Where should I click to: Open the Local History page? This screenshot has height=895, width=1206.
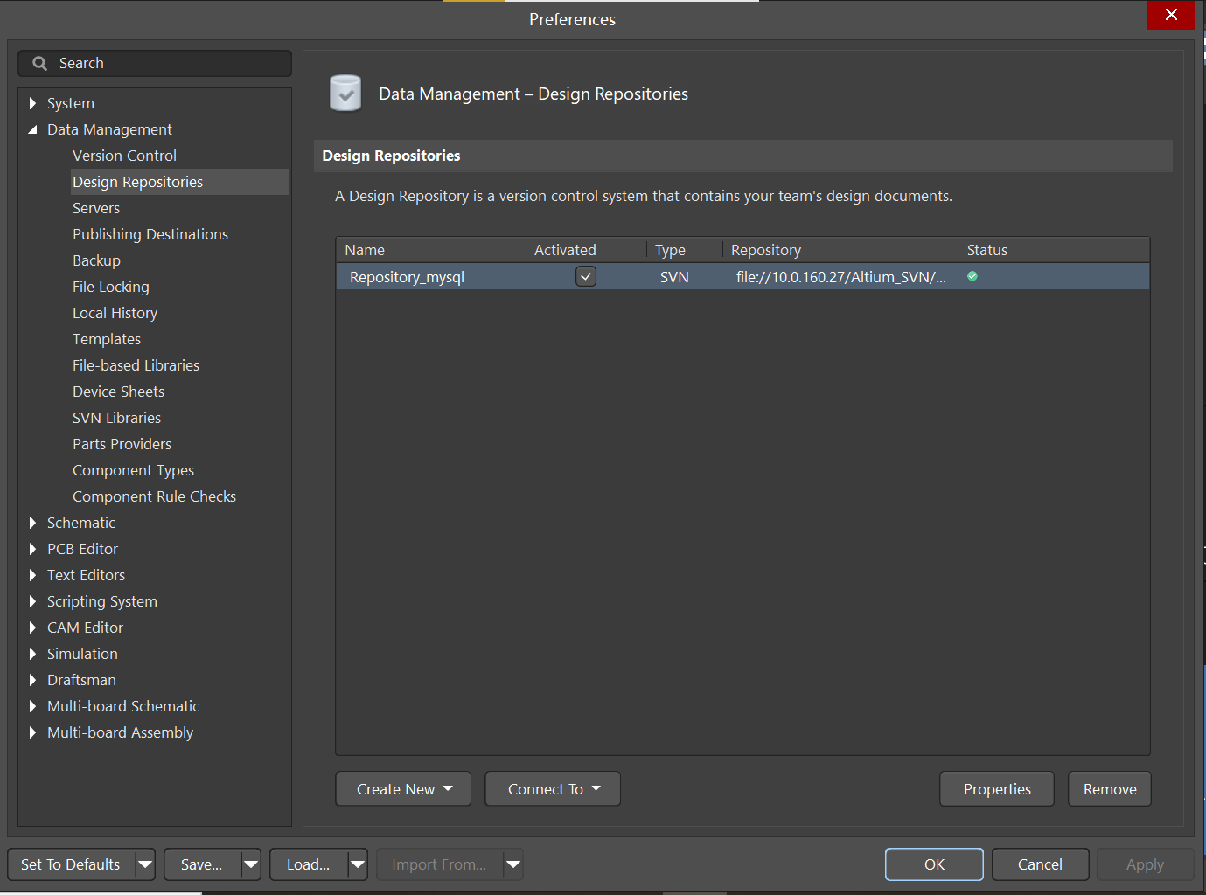click(x=115, y=313)
